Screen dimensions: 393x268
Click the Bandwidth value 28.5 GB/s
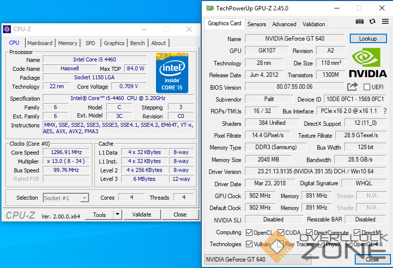point(360,159)
